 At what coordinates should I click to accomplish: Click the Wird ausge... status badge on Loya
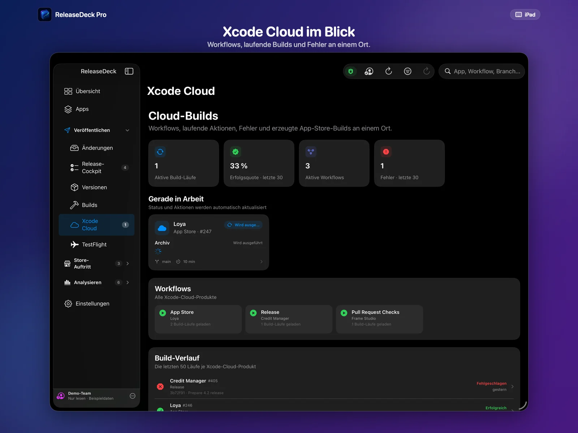pos(243,225)
